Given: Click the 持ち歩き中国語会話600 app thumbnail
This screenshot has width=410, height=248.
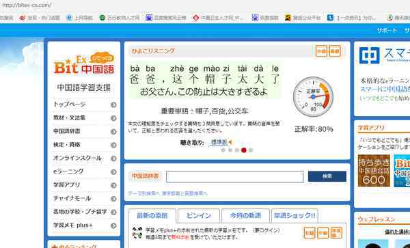Looking at the screenshot, I should click(374, 171).
